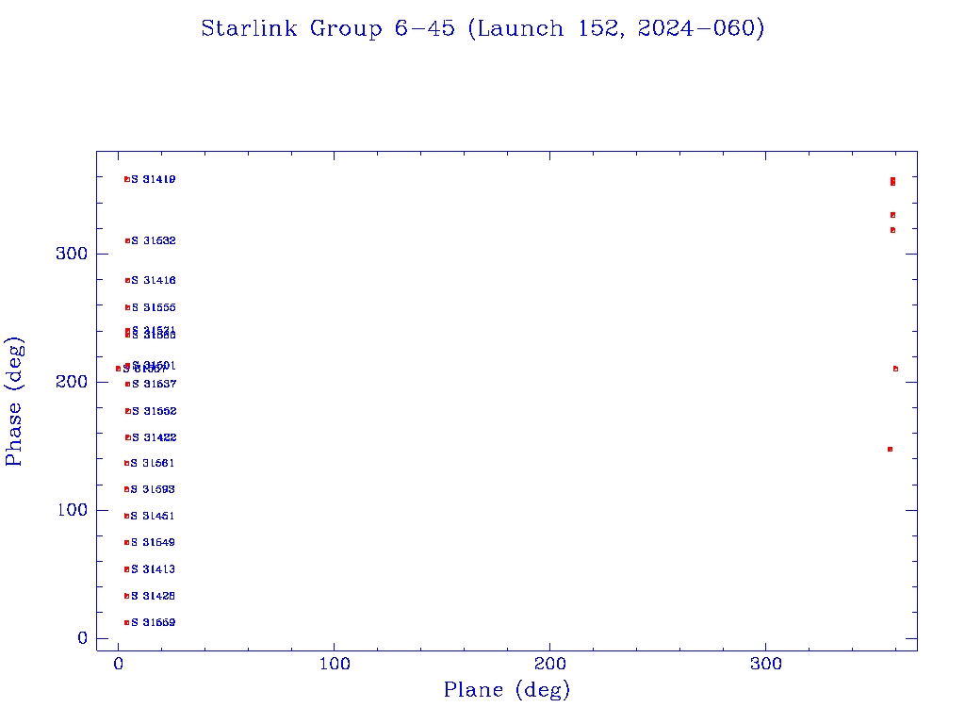This screenshot has height=724, width=965.
Task: Click the y-axis tick label 100
Action: [72, 510]
